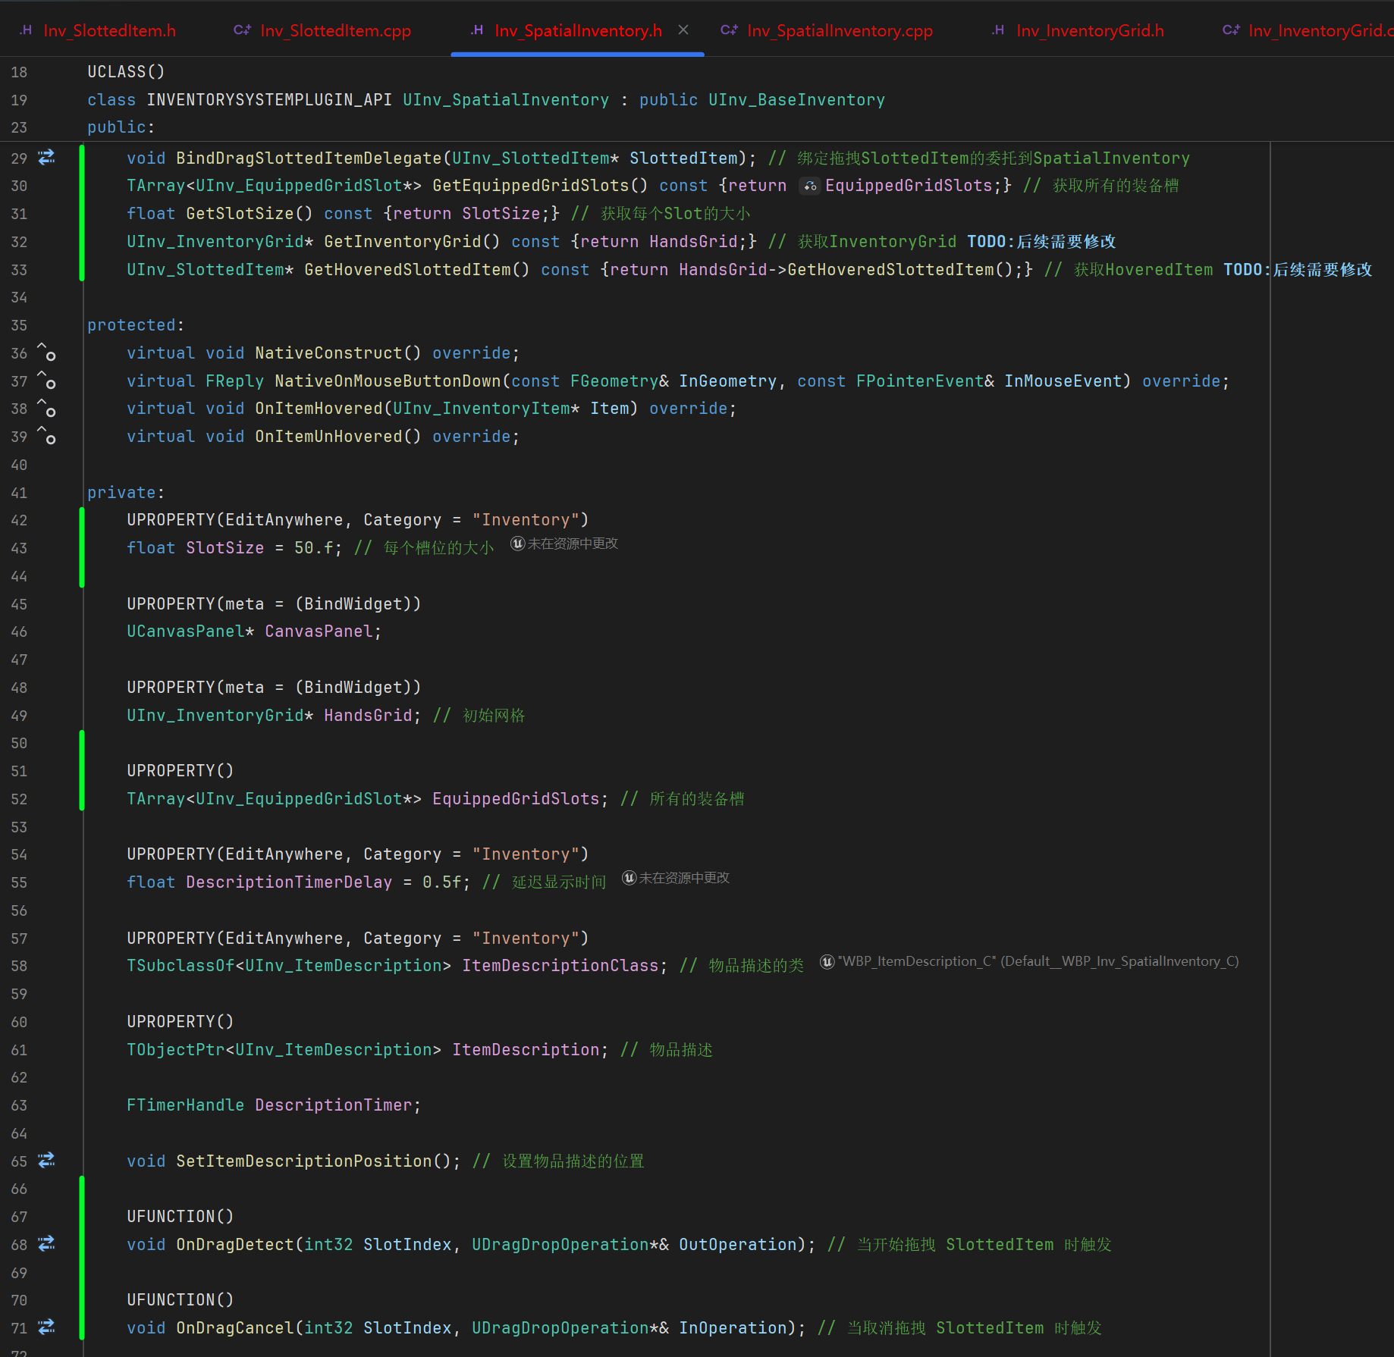Close the Inv_SpatialInventory.h tab
Screen dimensions: 1394x1357
(x=683, y=30)
